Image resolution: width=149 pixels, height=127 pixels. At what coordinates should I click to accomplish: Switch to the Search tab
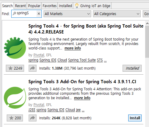pyautogui.click(x=7, y=6)
